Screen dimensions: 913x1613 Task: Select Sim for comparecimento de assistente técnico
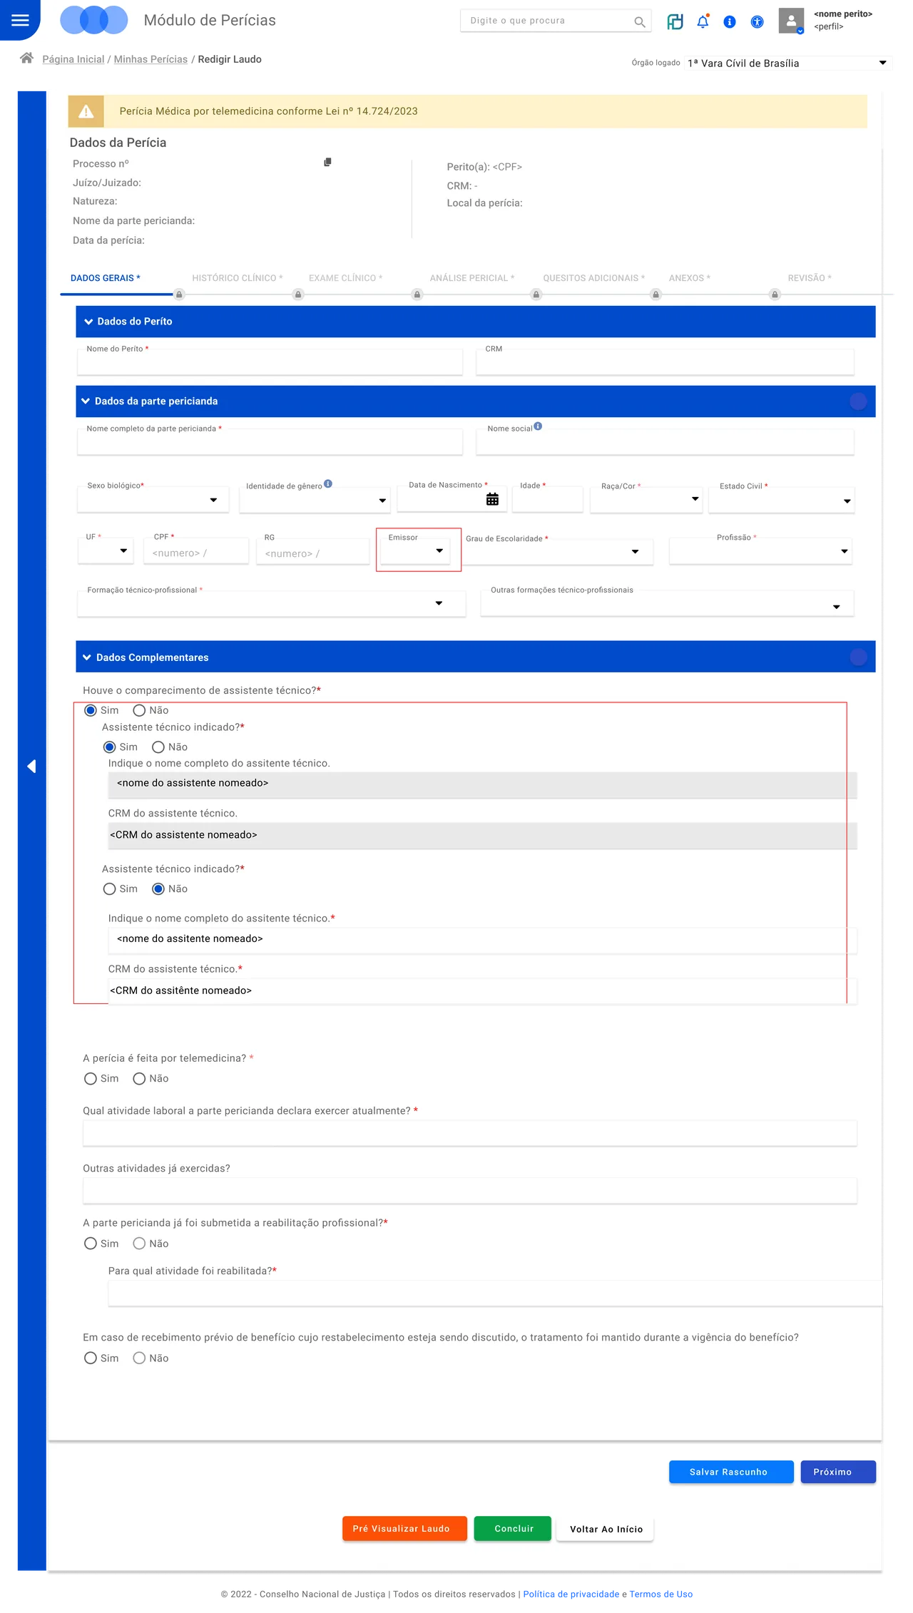[x=91, y=710]
